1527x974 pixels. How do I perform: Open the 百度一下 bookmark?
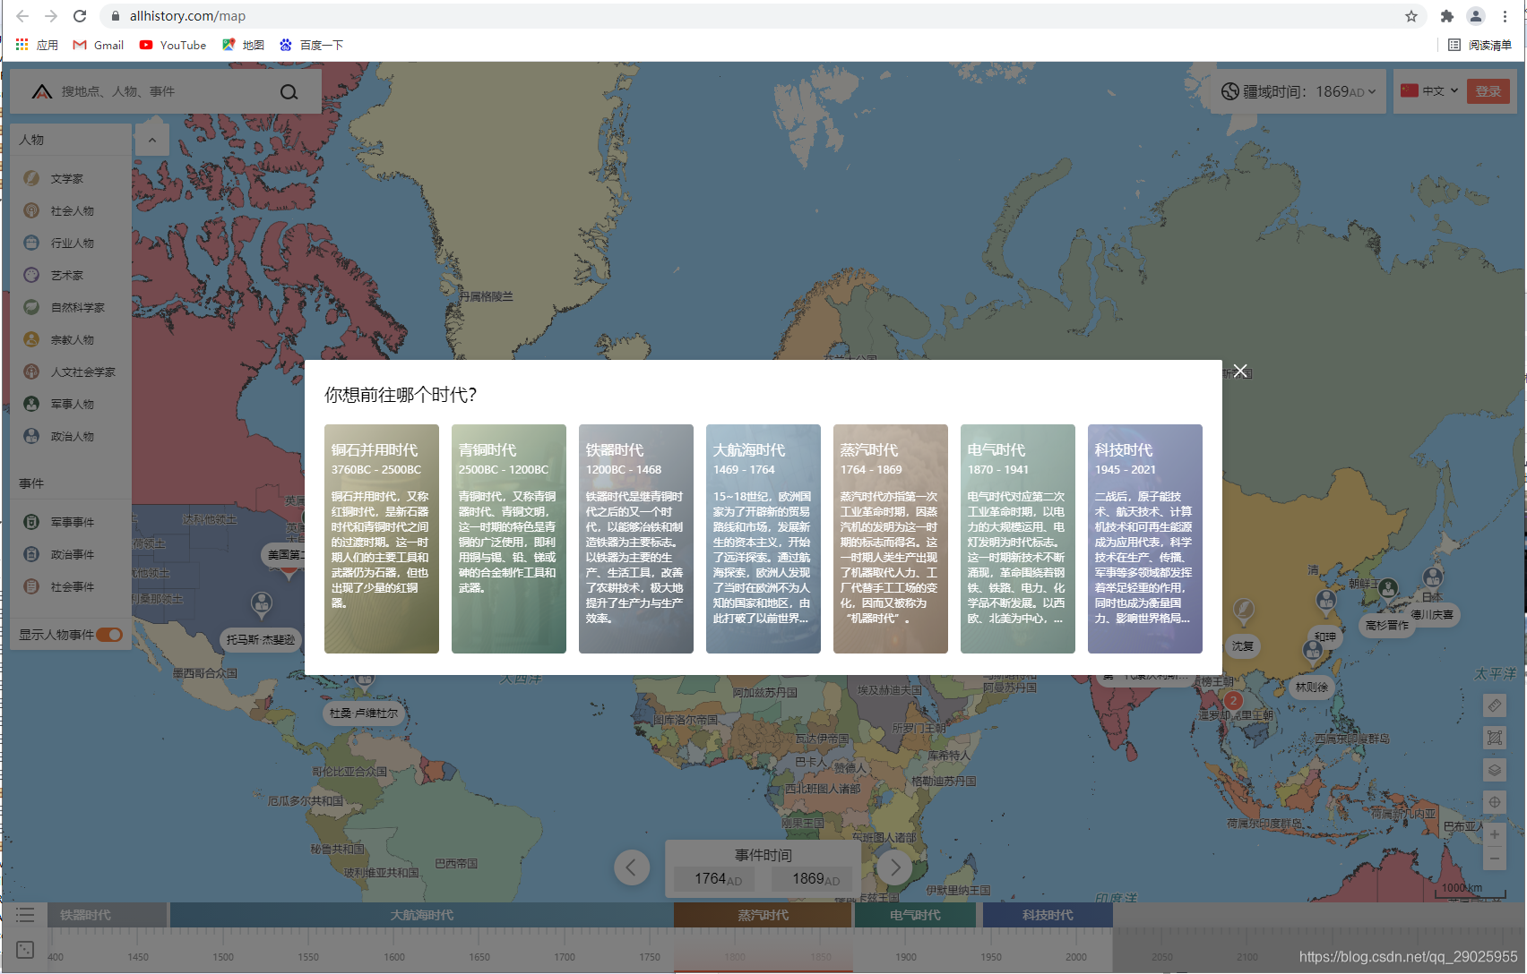(311, 45)
